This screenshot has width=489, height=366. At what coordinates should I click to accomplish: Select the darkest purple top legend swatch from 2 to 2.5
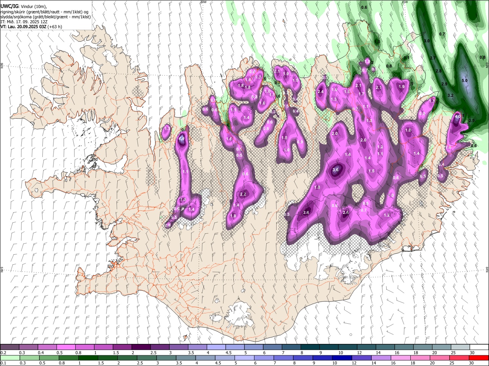pyautogui.click(x=141, y=347)
